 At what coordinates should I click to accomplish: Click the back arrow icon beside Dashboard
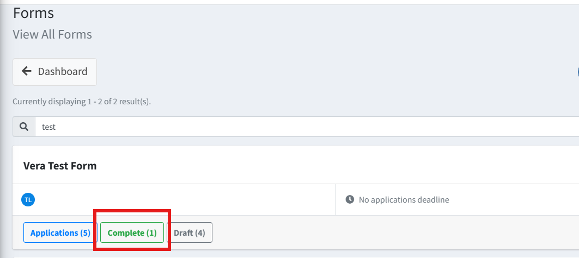pyautogui.click(x=26, y=72)
